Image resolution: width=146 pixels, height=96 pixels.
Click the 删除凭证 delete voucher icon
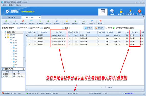point(23,21)
